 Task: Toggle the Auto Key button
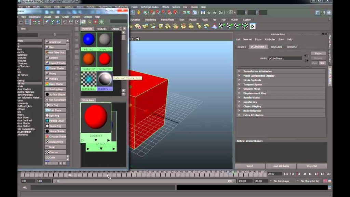tap(325, 181)
